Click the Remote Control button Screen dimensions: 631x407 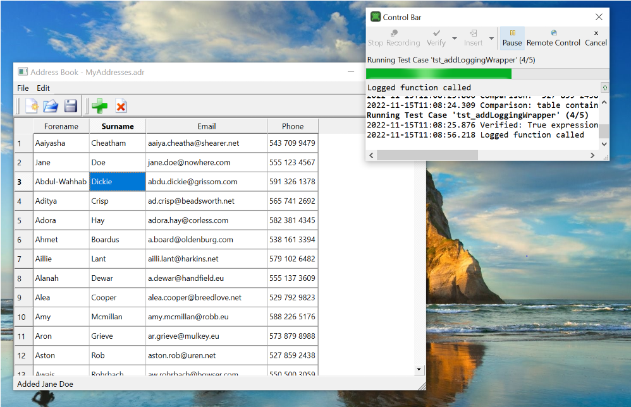(553, 38)
